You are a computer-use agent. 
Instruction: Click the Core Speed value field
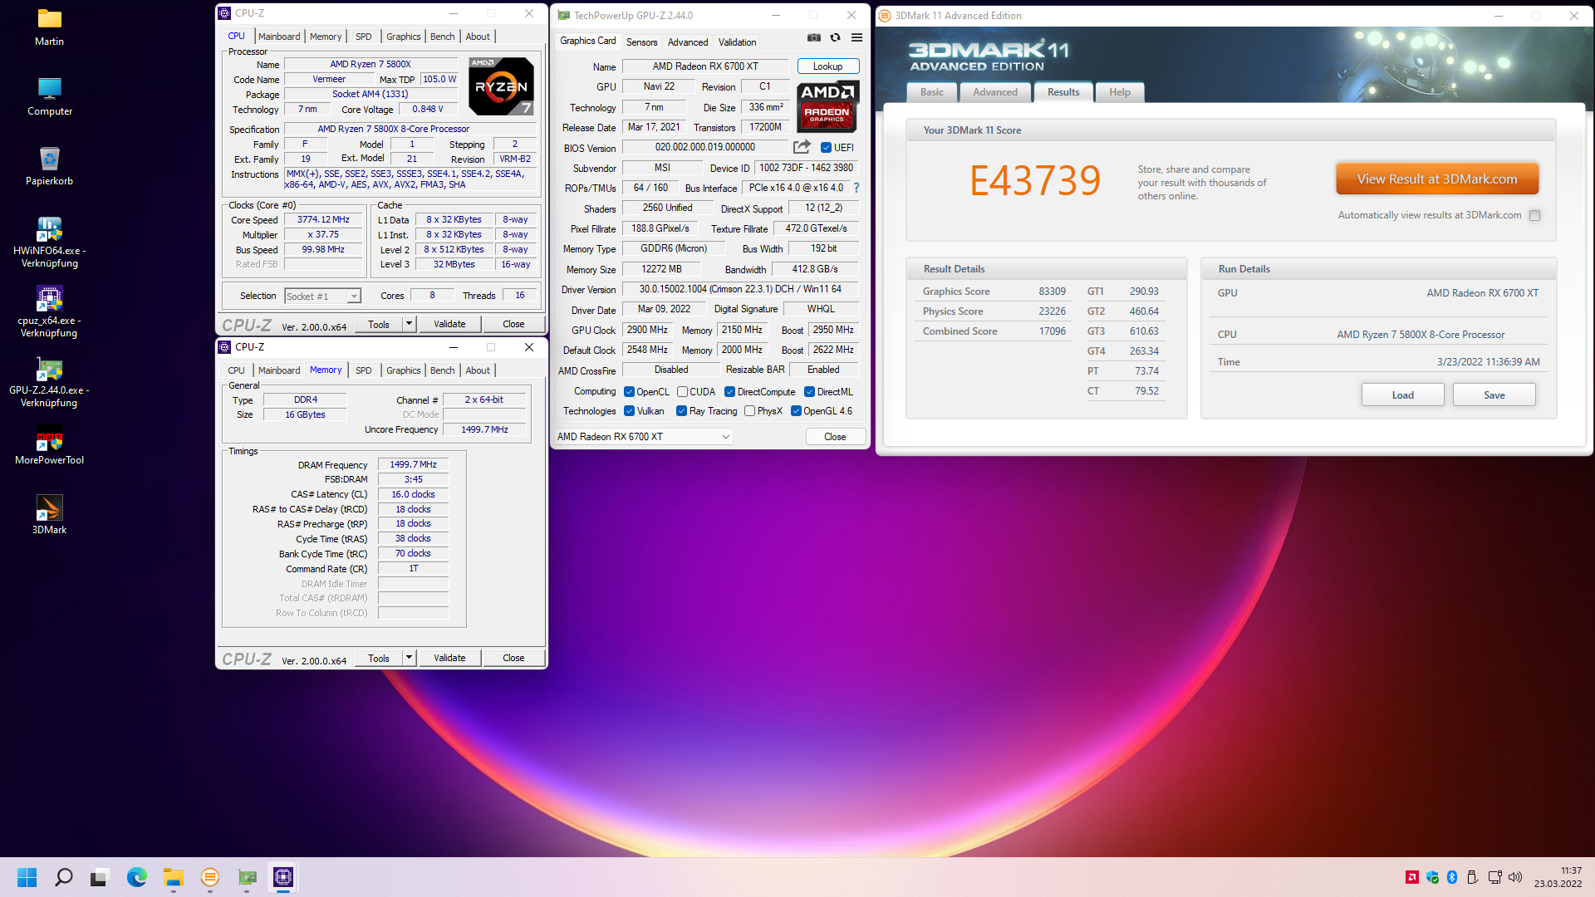(x=323, y=220)
